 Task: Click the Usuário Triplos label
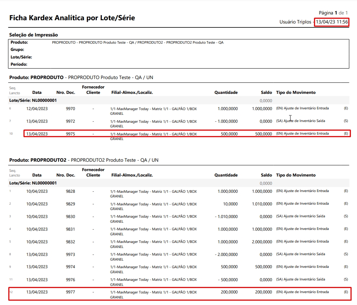tap(295, 22)
